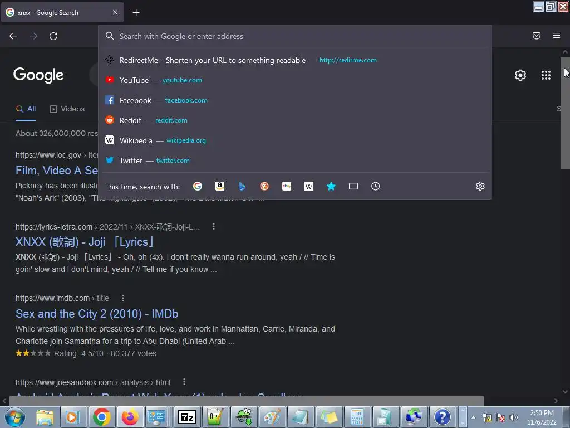This screenshot has width=570, height=428.
Task: Click the horizontal scrollbar thumb
Action: click(246, 401)
